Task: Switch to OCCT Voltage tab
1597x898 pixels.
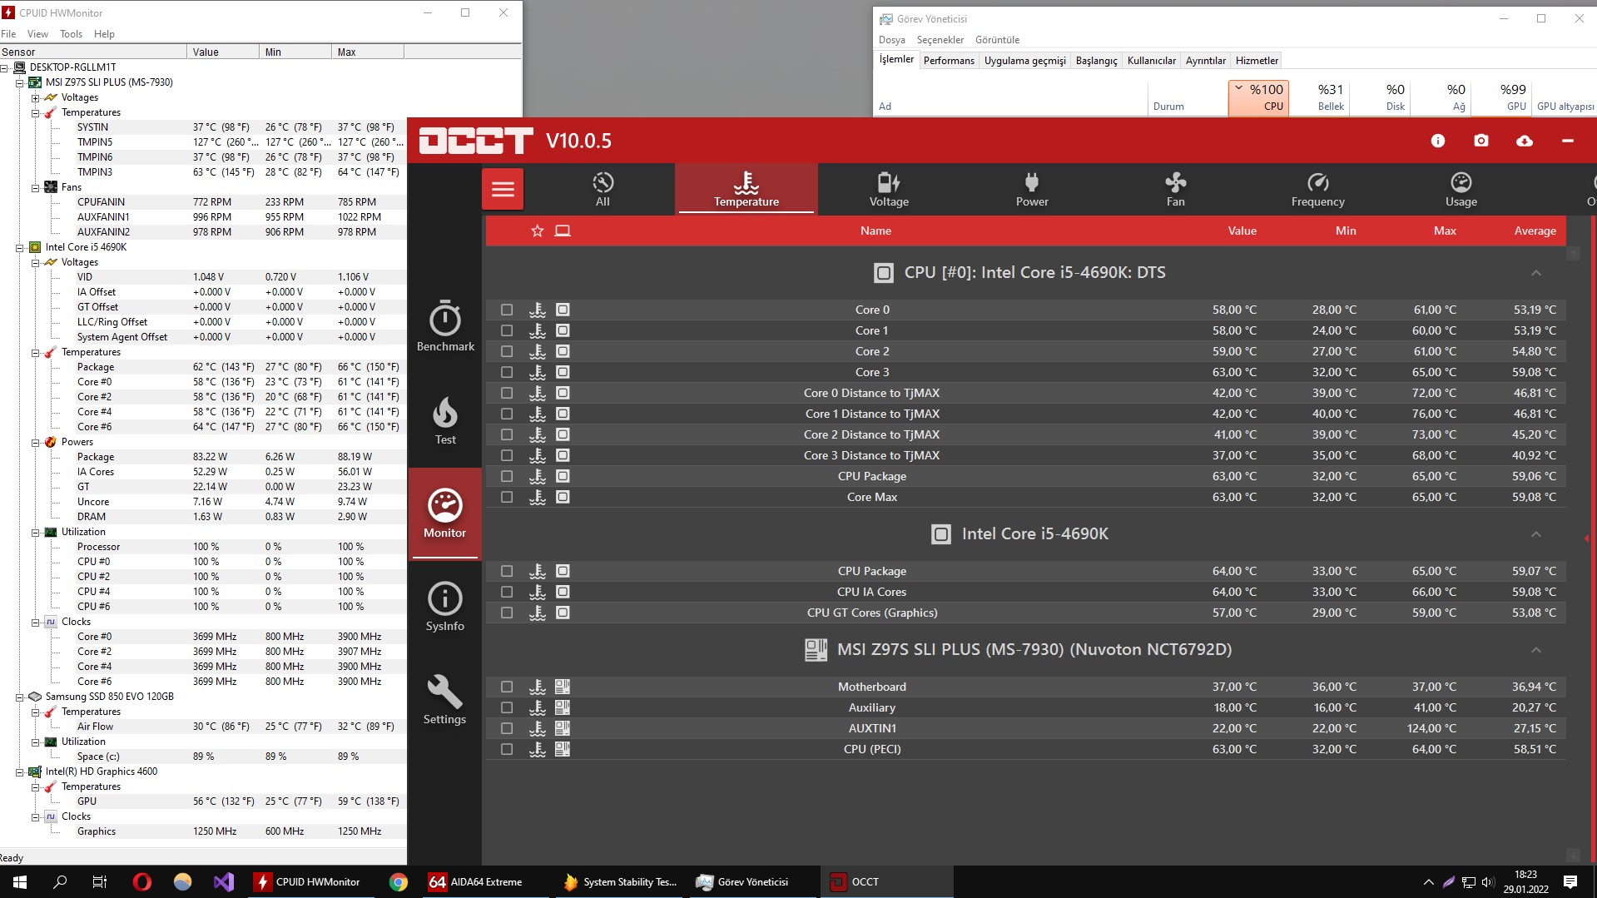Action: 889,189
